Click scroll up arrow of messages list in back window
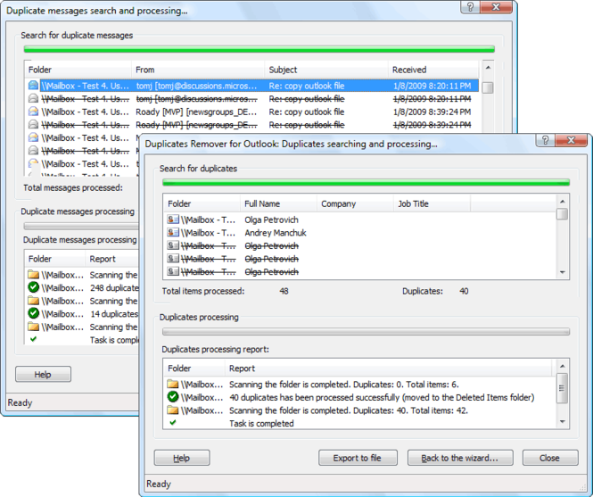This screenshot has width=593, height=497. pos(488,68)
